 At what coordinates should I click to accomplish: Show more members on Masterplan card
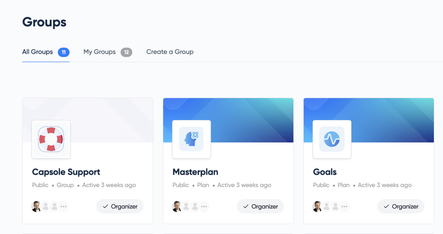[204, 206]
